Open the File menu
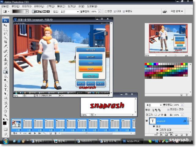This screenshot has height=147, width=196. click(x=5, y=6)
